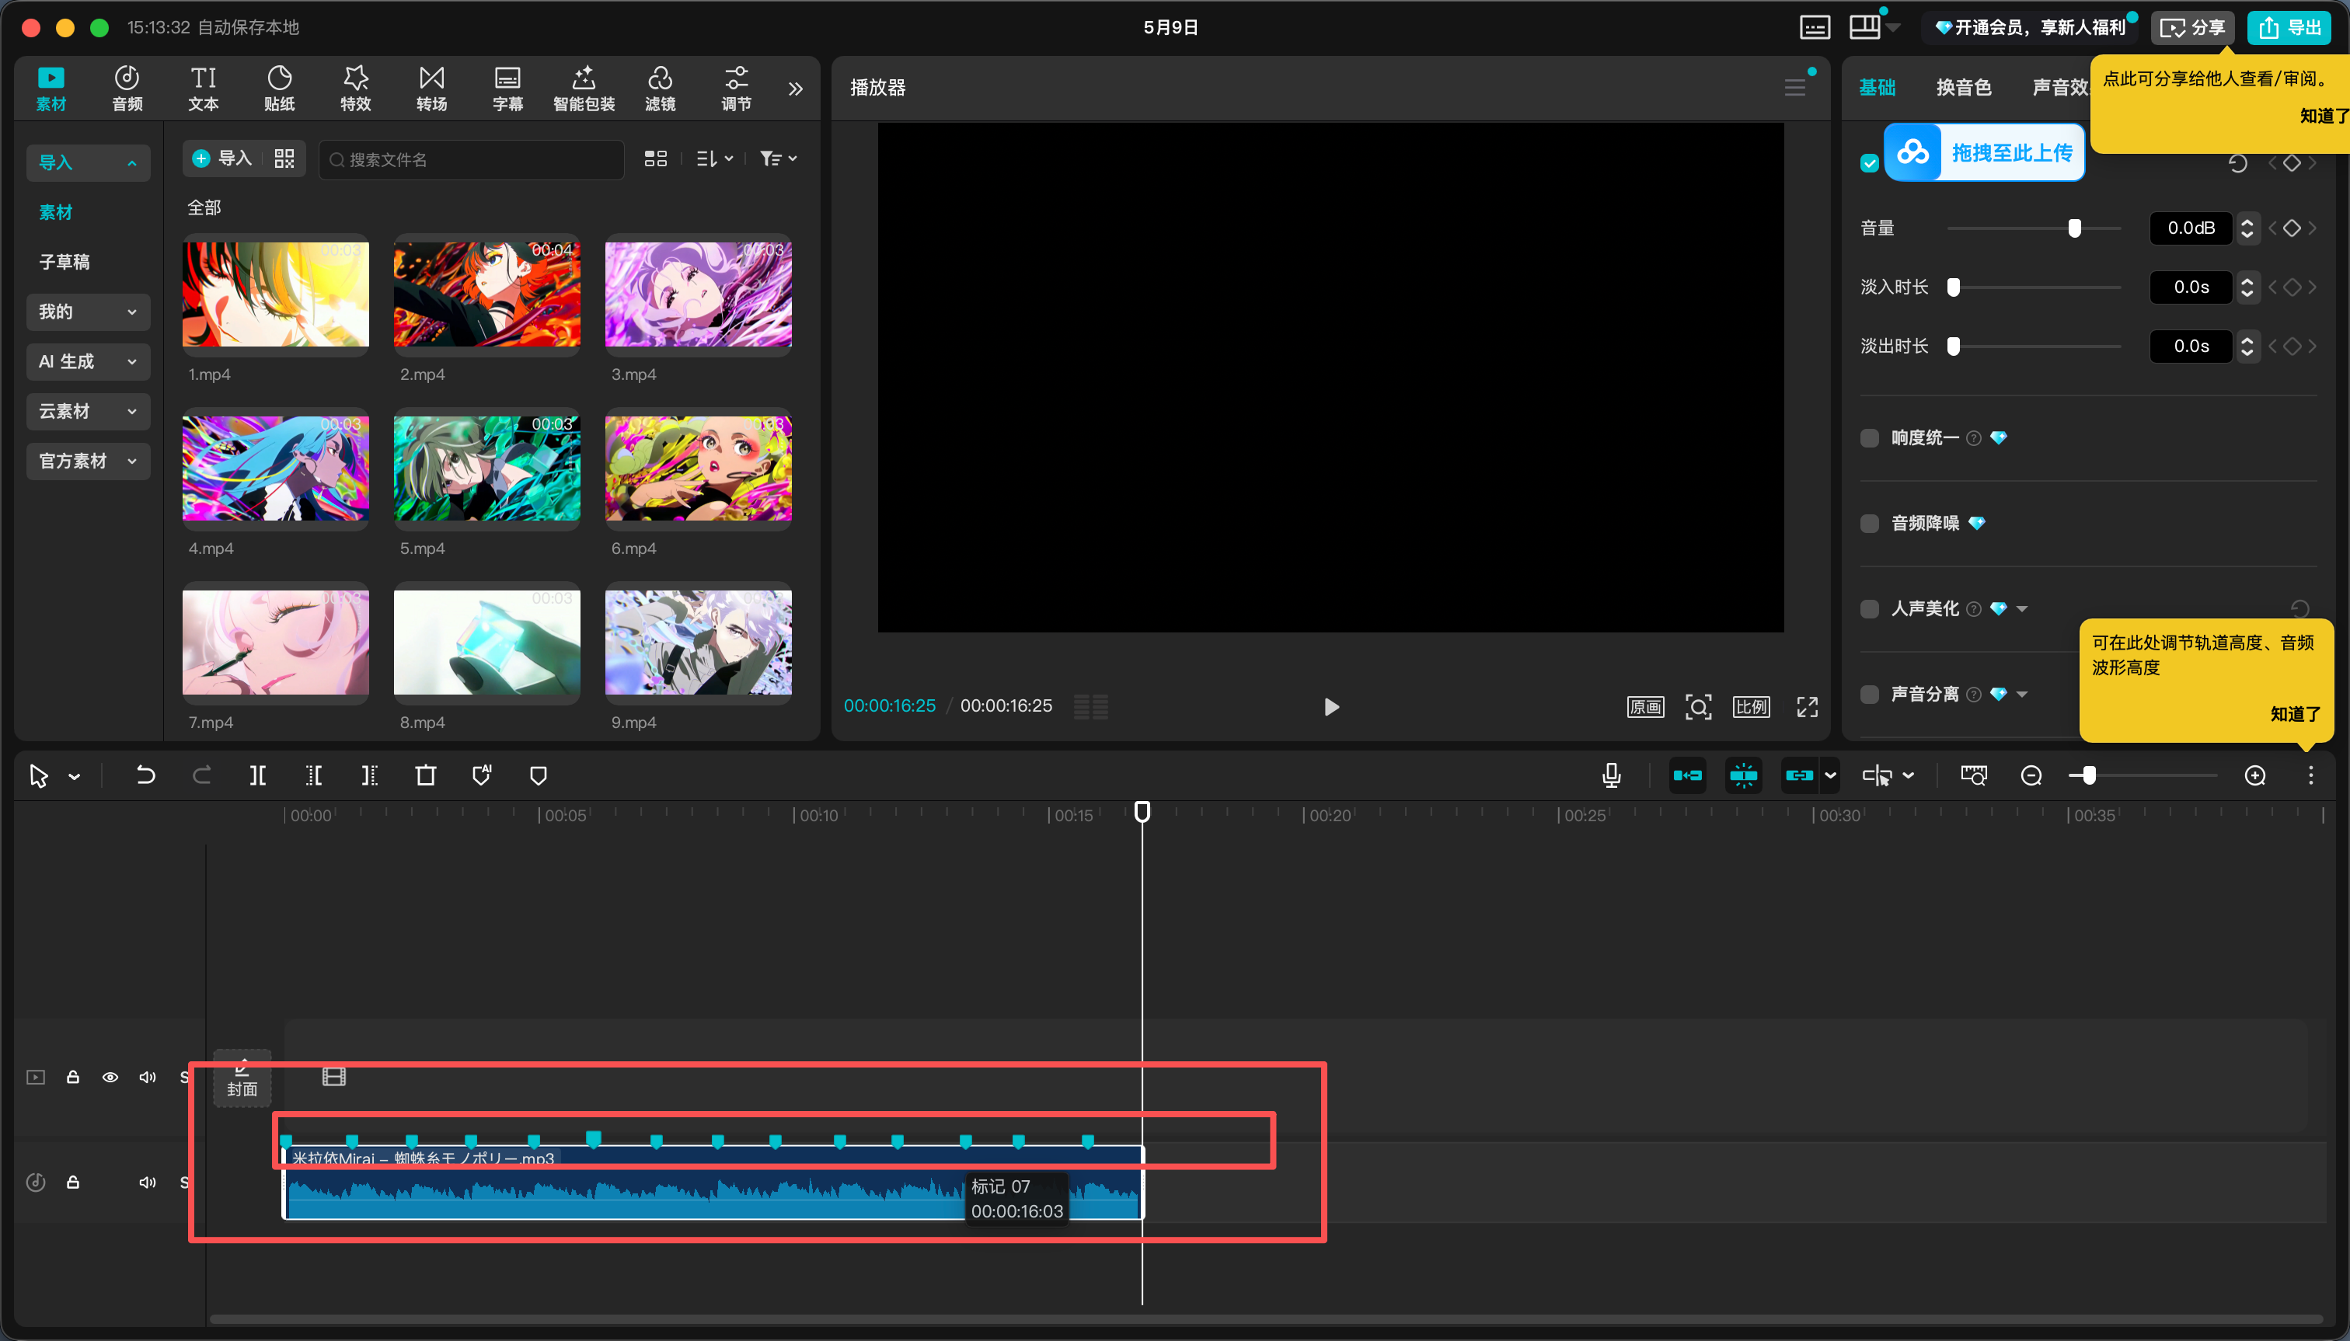The width and height of the screenshot is (2350, 1341).
Task: Expand the 官方素材 sidebar section
Action: coord(89,461)
